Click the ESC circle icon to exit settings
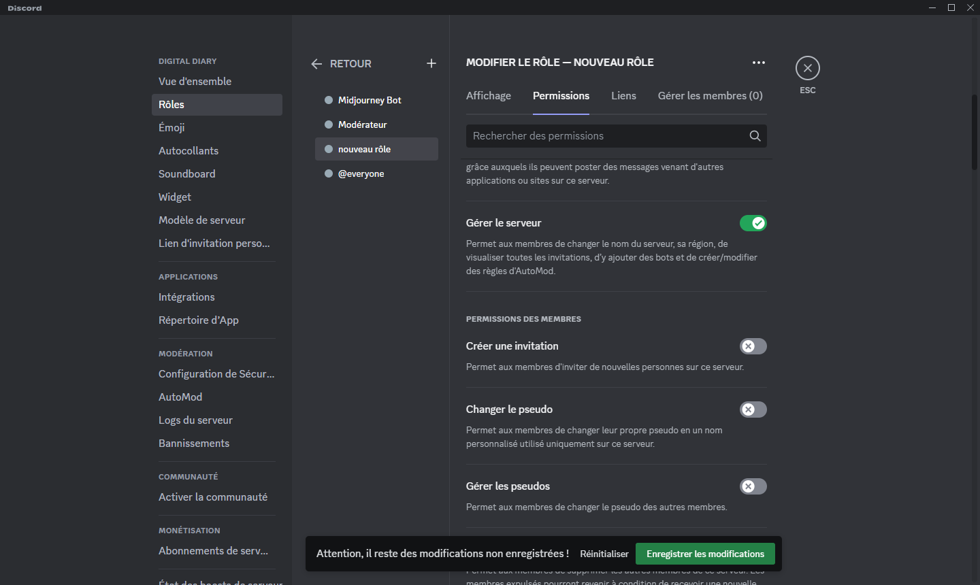The width and height of the screenshot is (980, 585). 807,68
